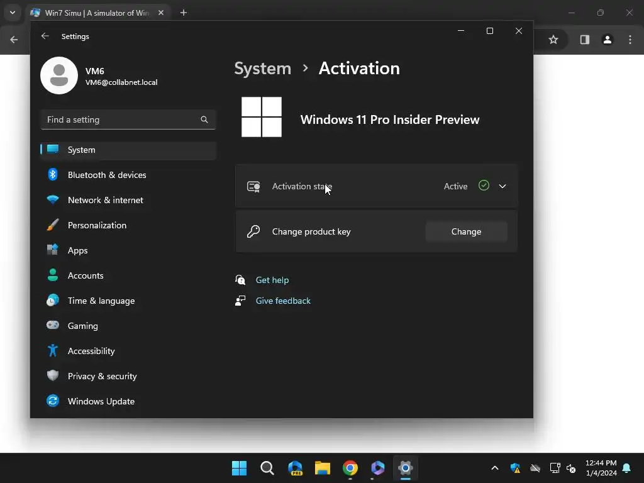Click the key icon for product key
Screen dimensions: 644x483
(253, 231)
